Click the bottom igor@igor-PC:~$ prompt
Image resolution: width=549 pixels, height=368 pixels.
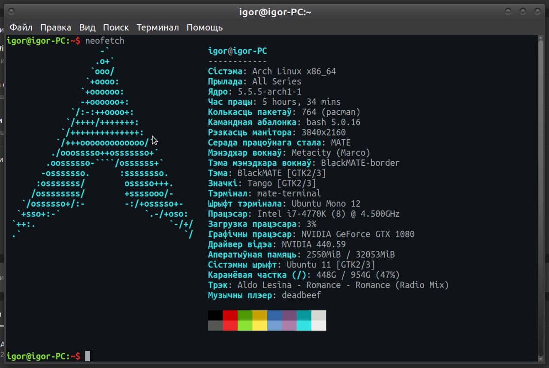tap(44, 356)
